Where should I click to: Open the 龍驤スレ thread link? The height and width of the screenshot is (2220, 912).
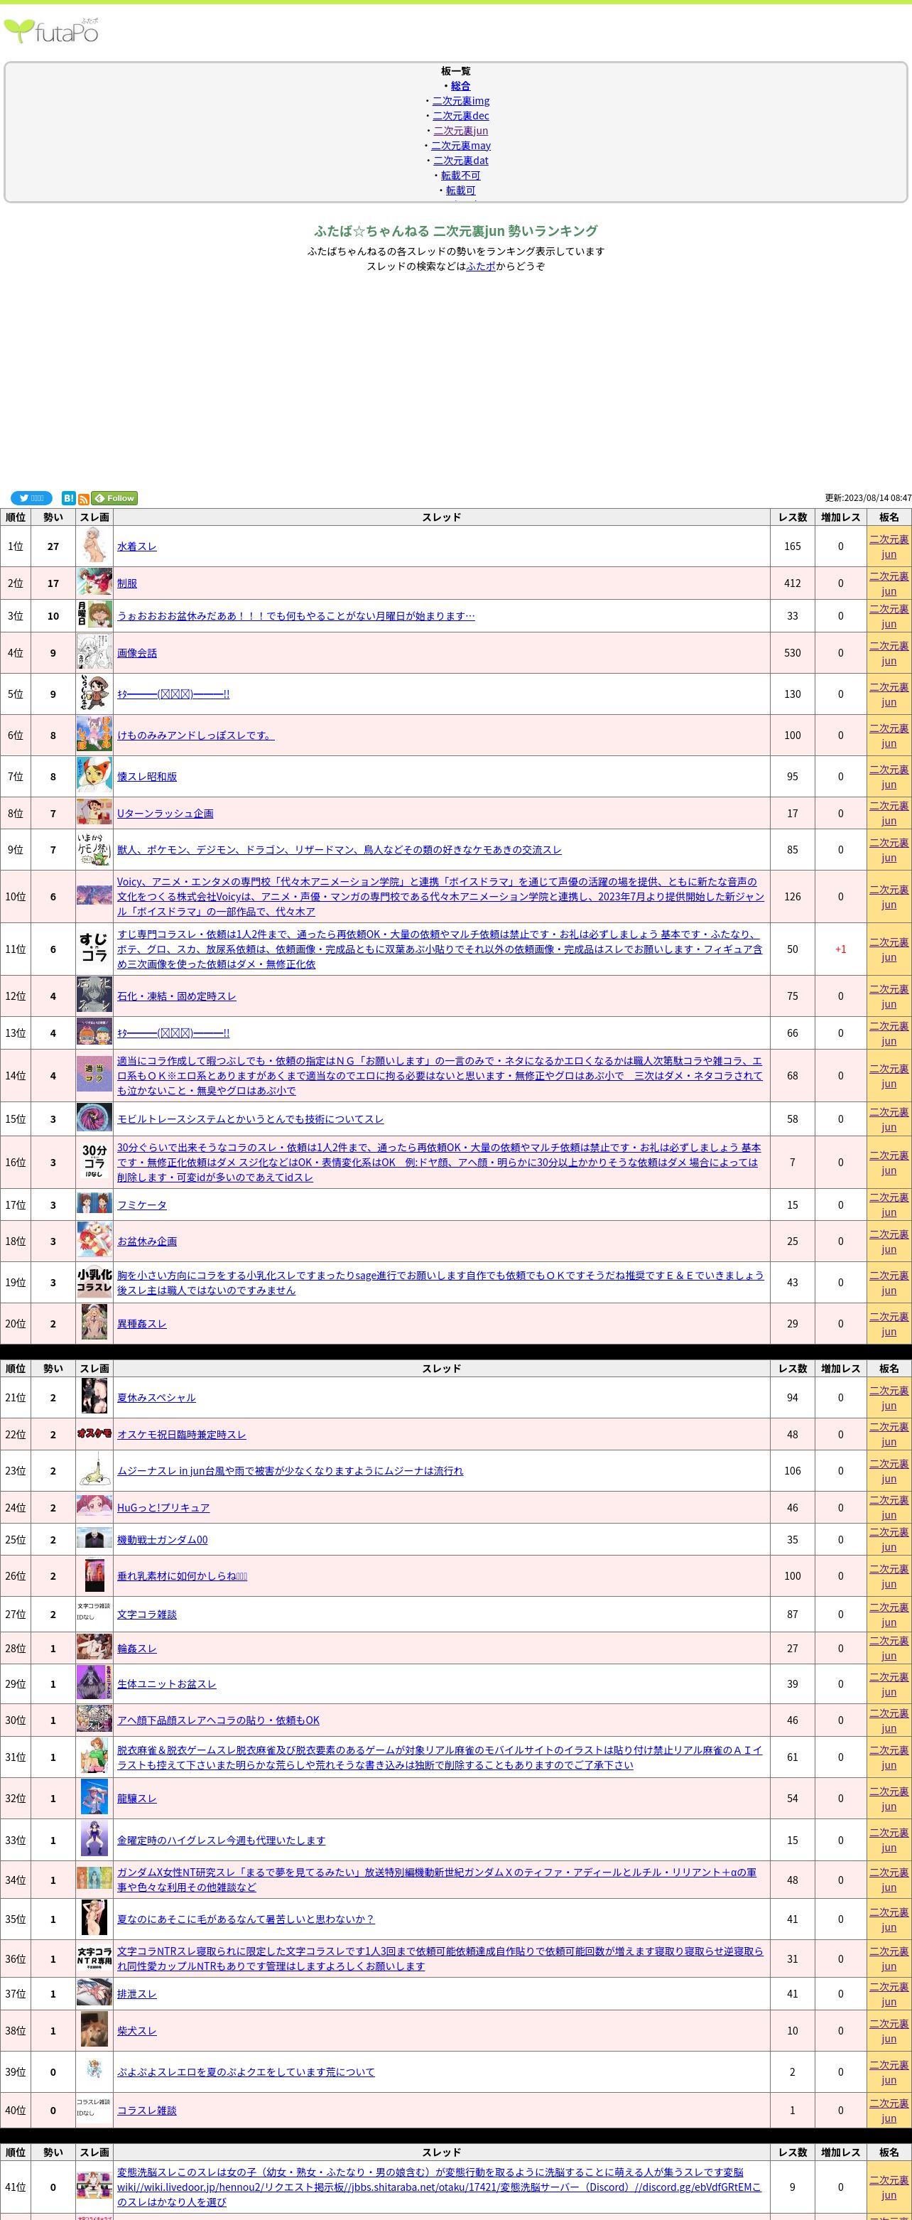137,1799
